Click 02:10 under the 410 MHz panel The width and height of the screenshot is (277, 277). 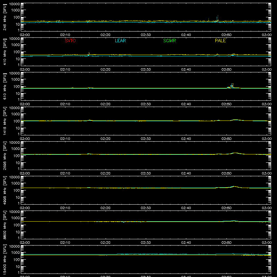tap(65, 70)
